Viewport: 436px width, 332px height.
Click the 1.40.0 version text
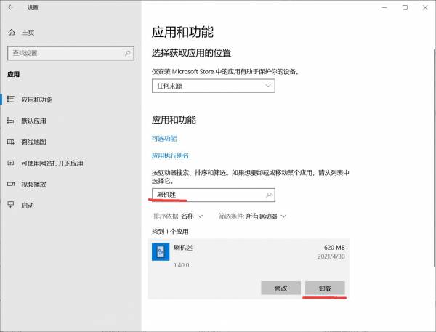(x=181, y=265)
